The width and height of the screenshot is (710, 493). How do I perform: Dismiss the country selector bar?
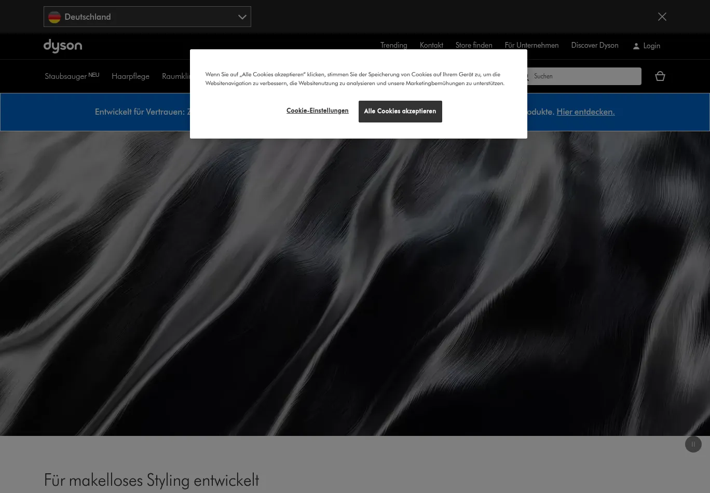tap(662, 17)
